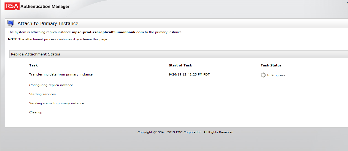This screenshot has width=348, height=151.
Task: Click the bold replica hostname text
Action: pyautogui.click(x=108, y=32)
